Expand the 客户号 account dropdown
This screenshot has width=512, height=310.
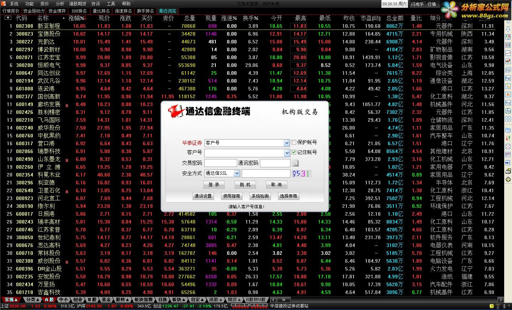coord(287,153)
